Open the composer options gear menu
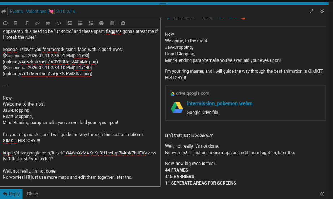 (x=123, y=23)
